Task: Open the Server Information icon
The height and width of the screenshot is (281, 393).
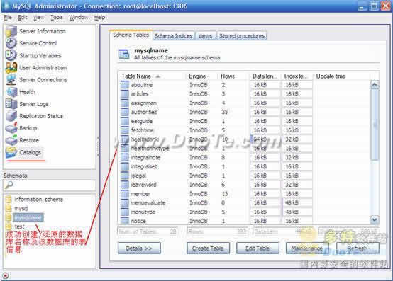Action: (x=11, y=31)
